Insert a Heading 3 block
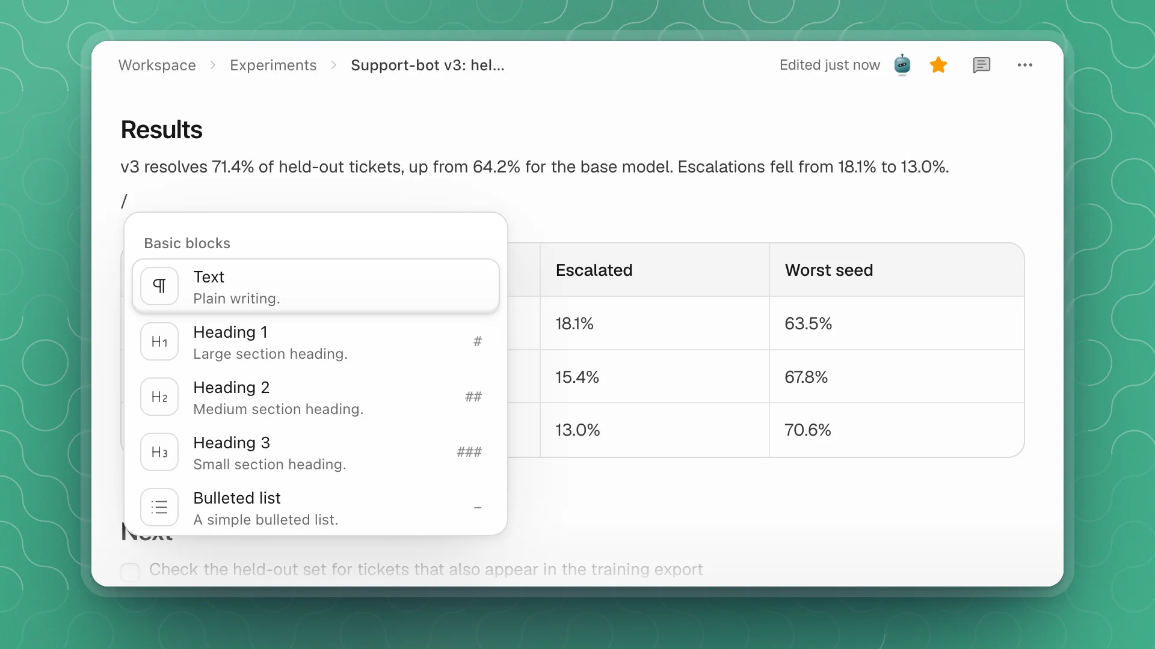The width and height of the screenshot is (1155, 649). [316, 452]
